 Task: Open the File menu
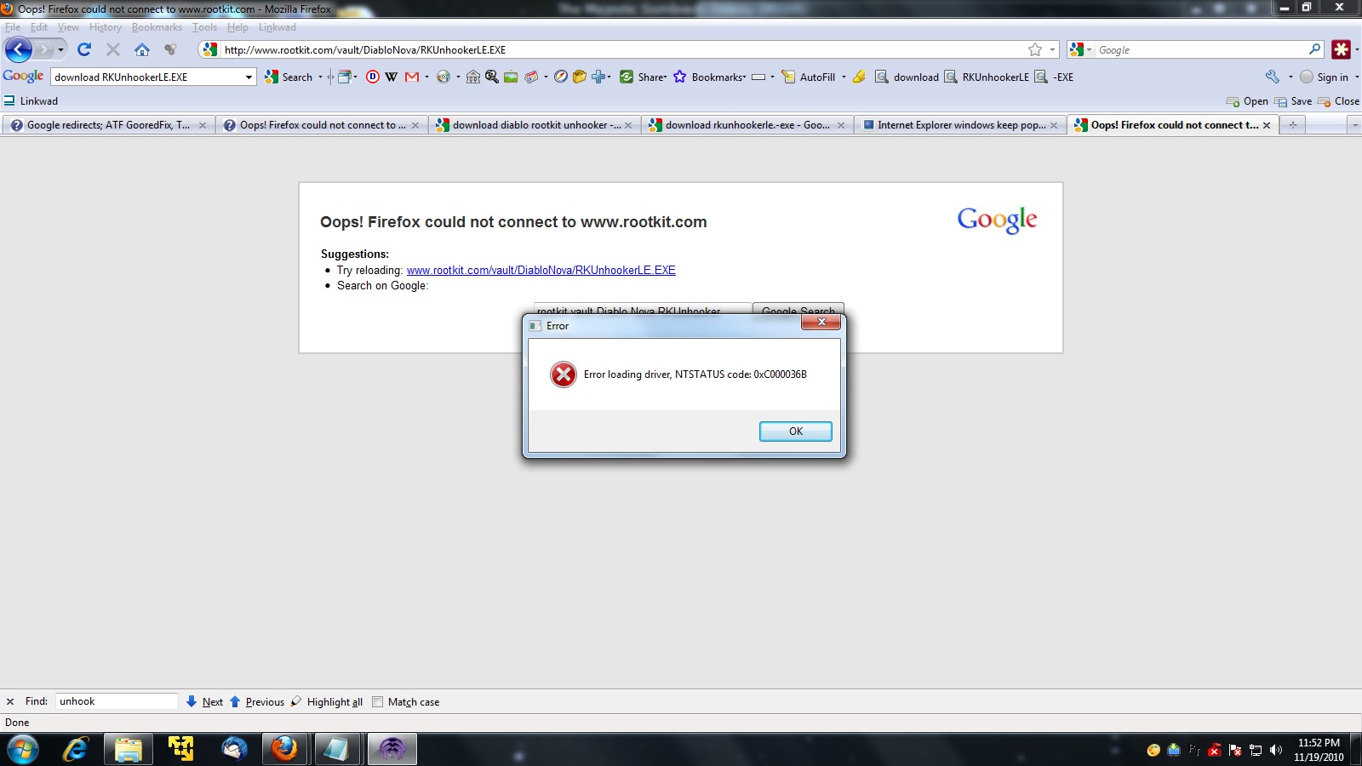(13, 27)
